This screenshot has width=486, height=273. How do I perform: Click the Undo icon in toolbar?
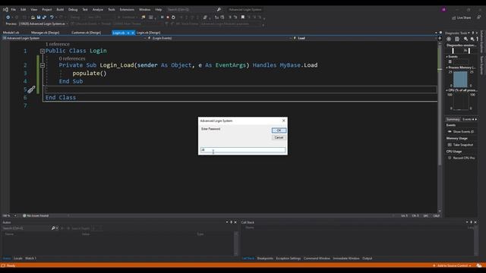tap(52, 17)
